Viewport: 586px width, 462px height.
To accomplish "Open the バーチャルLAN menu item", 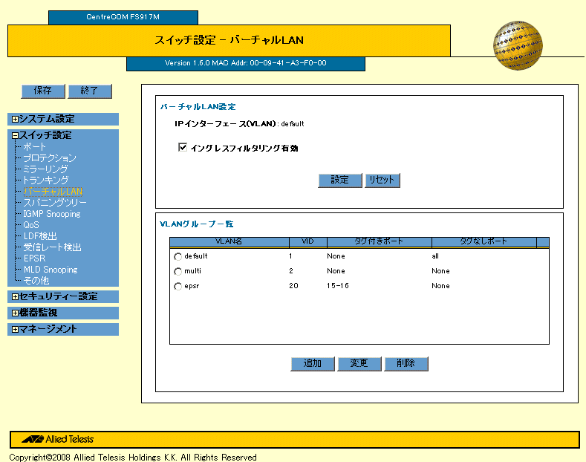I will (53, 192).
